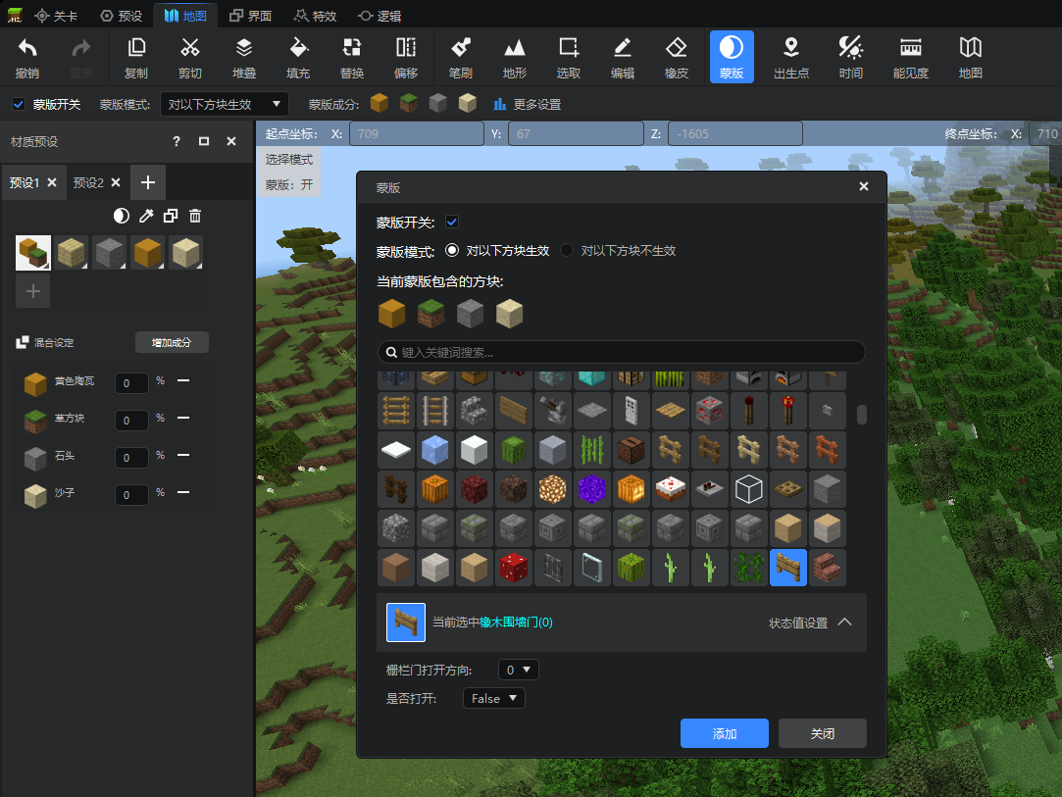Click the 关闭 button in mask dialog
The height and width of the screenshot is (797, 1062).
tap(822, 733)
